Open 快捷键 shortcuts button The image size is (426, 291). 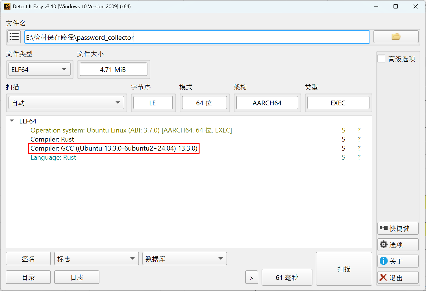click(x=398, y=228)
